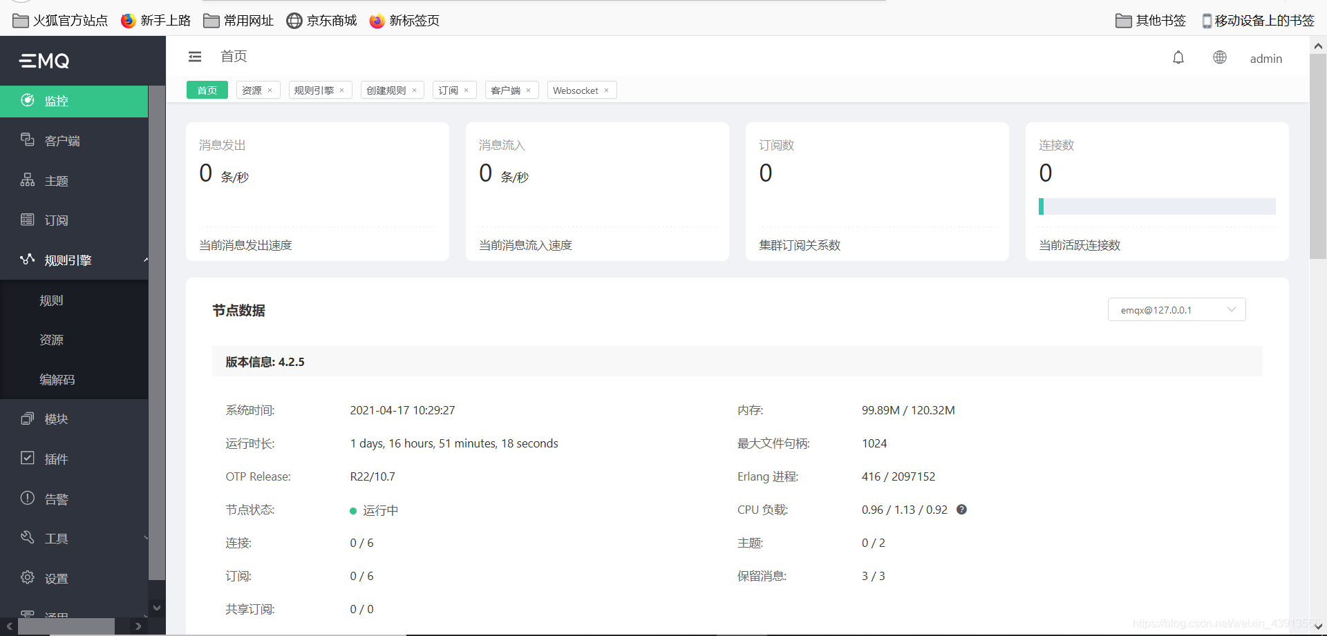
Task: Click the 消息发出 card
Action: coord(317,191)
